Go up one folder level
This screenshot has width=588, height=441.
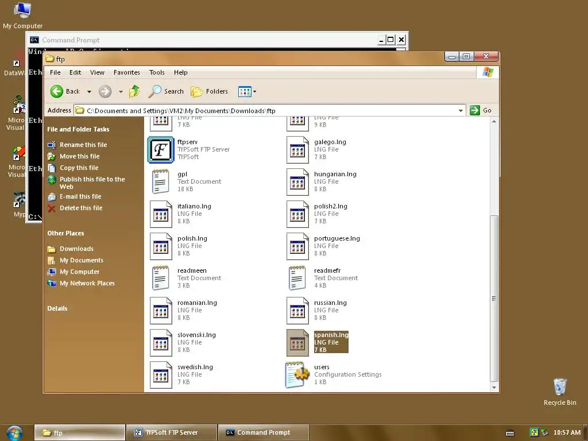[134, 91]
